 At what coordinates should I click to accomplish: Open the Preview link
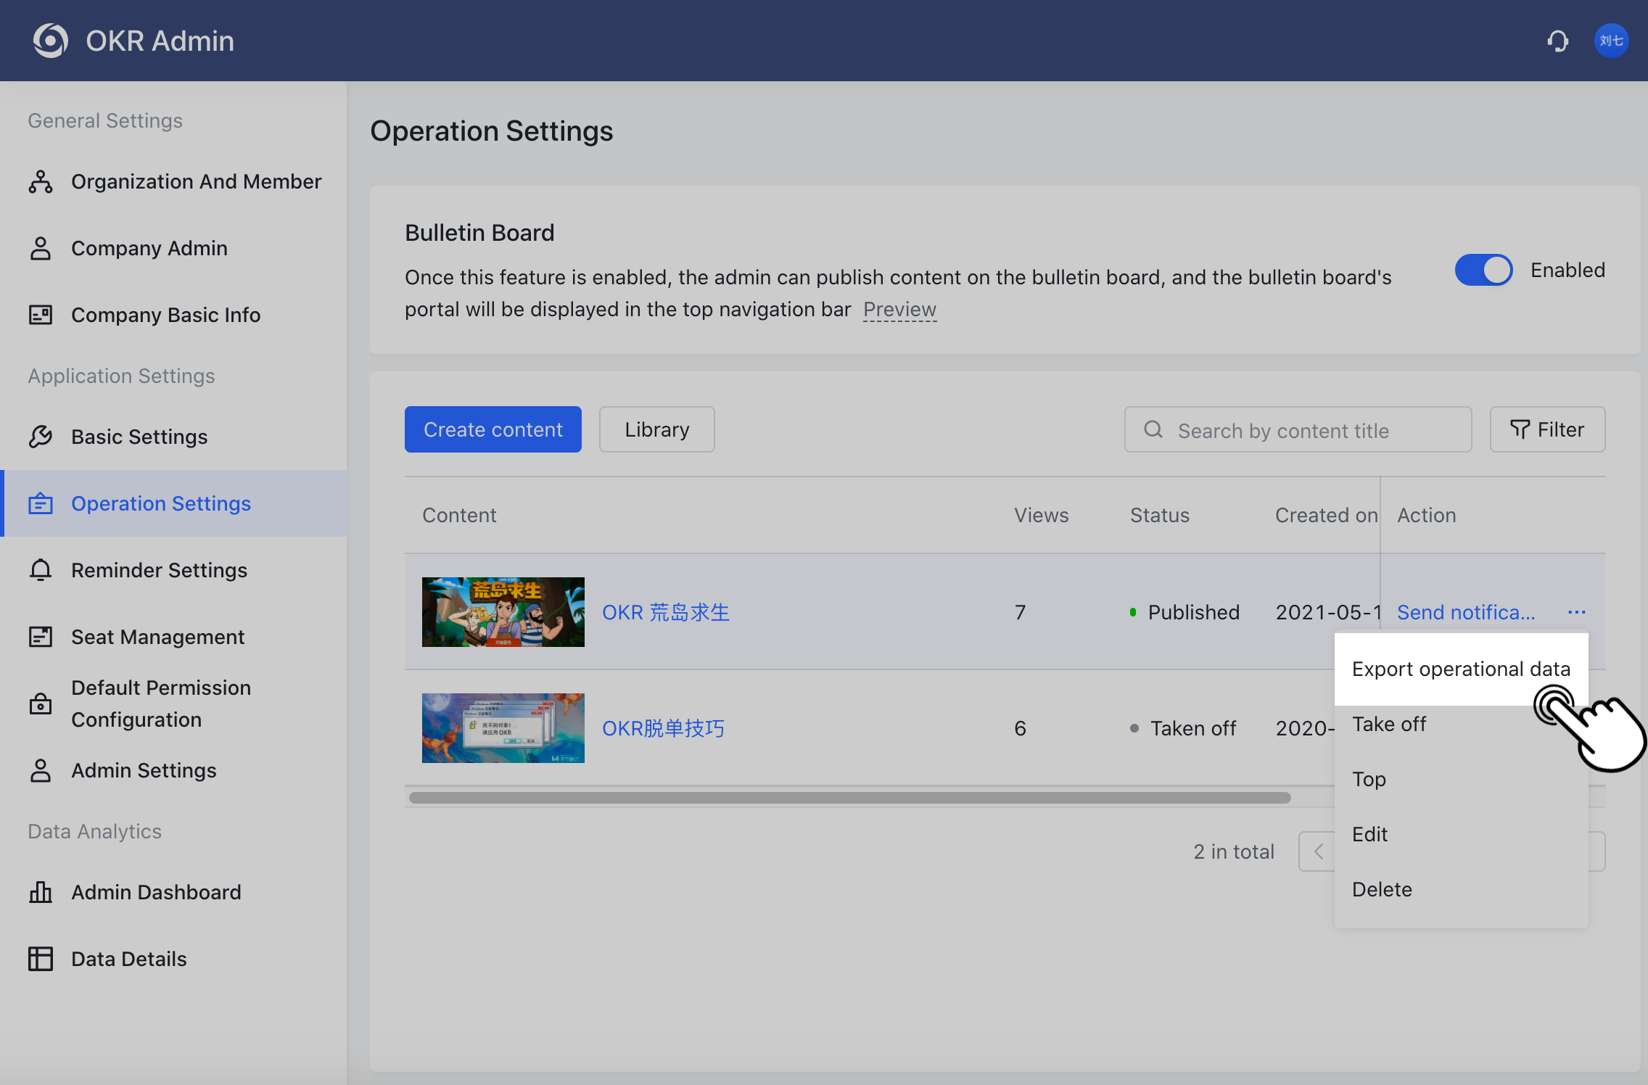(899, 310)
